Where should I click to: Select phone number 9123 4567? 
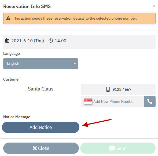(x=118, y=89)
